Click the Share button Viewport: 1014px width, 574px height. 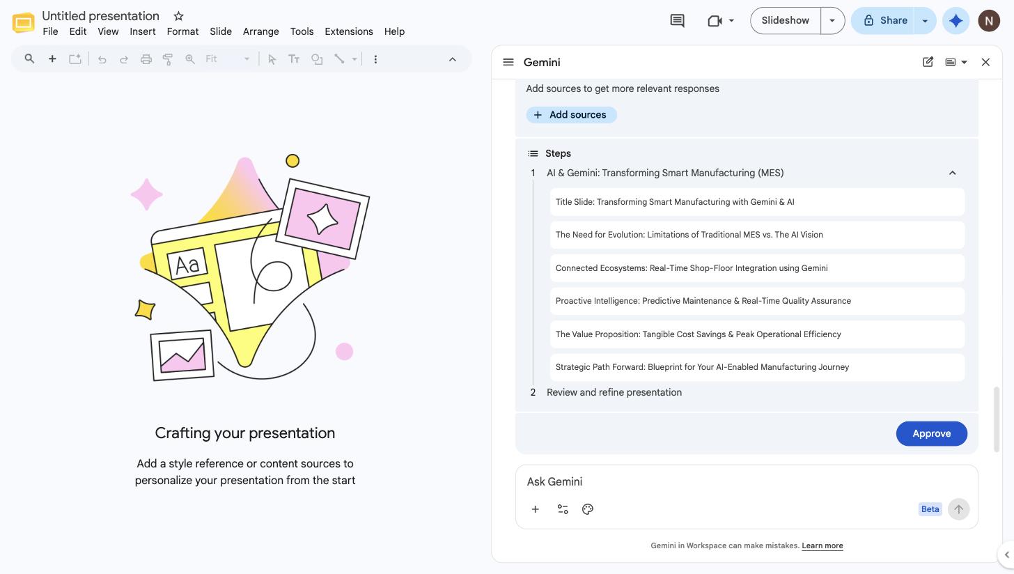pyautogui.click(x=883, y=21)
